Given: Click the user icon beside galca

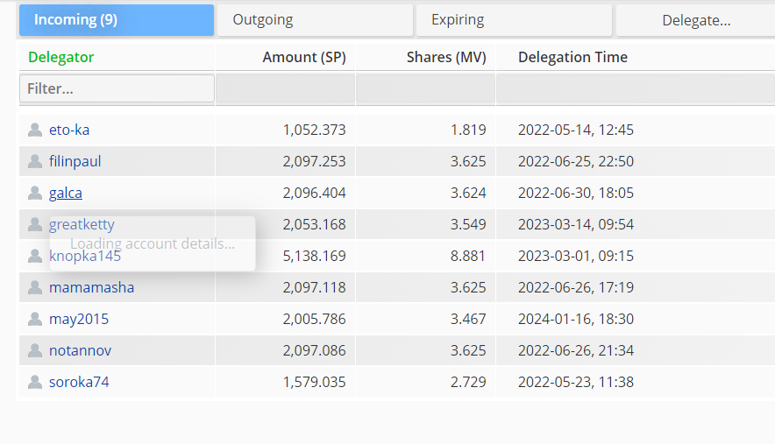Looking at the screenshot, I should tap(35, 193).
